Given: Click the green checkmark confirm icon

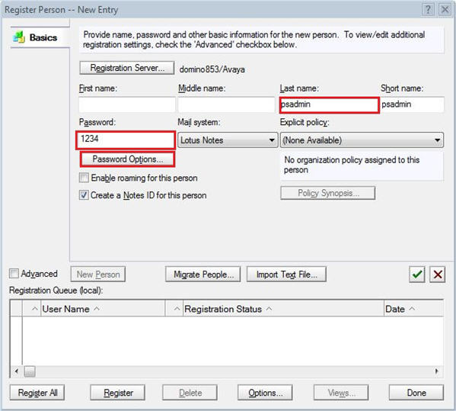Looking at the screenshot, I should pos(417,275).
